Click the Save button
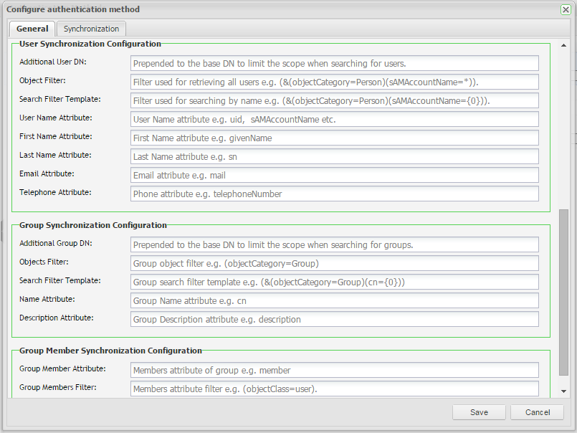Viewport: 577px width, 433px height. pyautogui.click(x=479, y=412)
